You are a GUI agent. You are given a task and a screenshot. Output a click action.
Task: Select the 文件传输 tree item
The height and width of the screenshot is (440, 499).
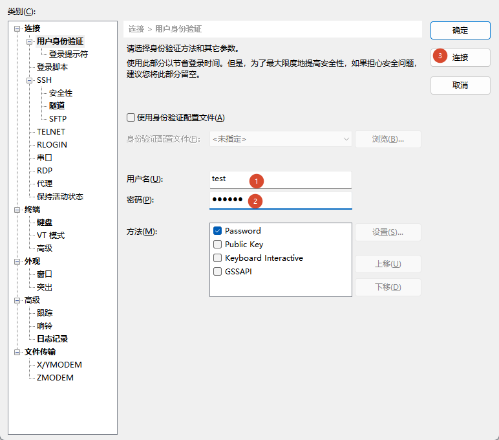coord(40,352)
